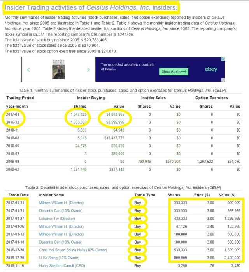Image resolution: width=249 pixels, height=272 pixels.
Task: Click the 3,250 shares cell
Action: click(182, 266)
